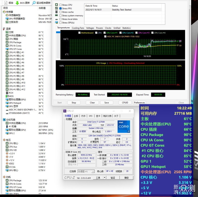Enable the Stress CPU checkbox
Screen dimensions: 198x197
tap(61, 5)
